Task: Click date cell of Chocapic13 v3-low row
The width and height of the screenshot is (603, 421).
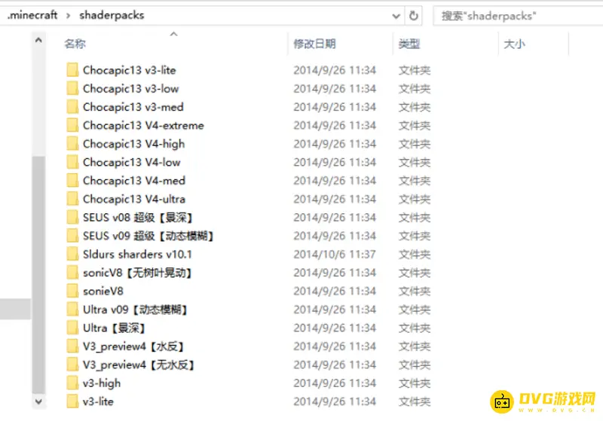Action: click(335, 89)
